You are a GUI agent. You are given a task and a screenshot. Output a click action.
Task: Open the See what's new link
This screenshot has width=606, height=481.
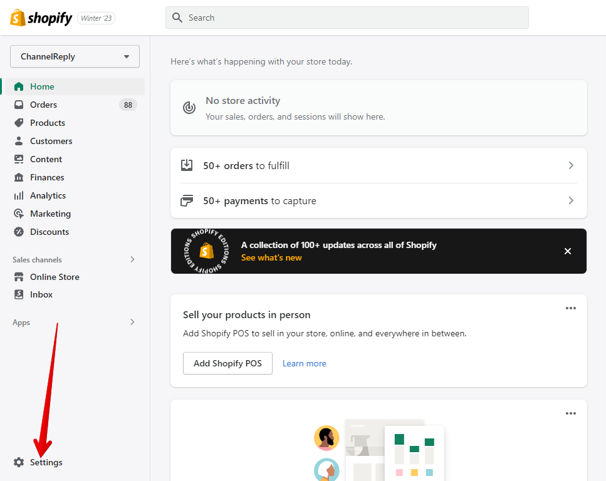click(x=271, y=257)
